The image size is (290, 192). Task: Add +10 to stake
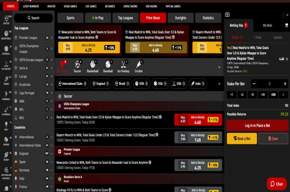click(x=263, y=95)
